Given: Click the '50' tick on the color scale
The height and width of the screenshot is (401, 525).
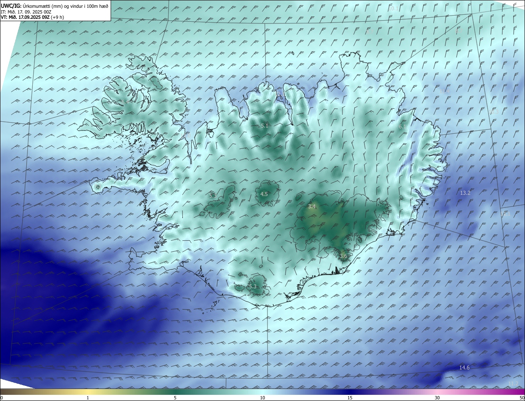Looking at the screenshot, I should click(x=522, y=398).
